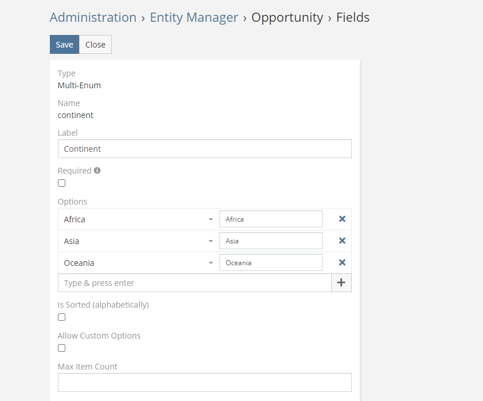Viewport: 483px width, 401px height.
Task: Click the info icon beside Required
Action: [x=97, y=170]
